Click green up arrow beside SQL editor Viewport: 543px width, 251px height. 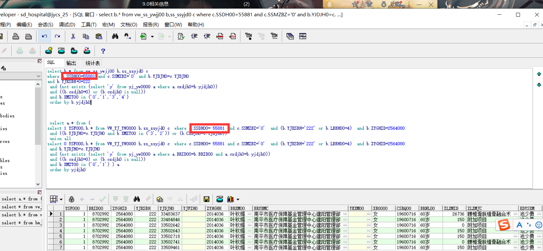pyautogui.click(x=539, y=74)
